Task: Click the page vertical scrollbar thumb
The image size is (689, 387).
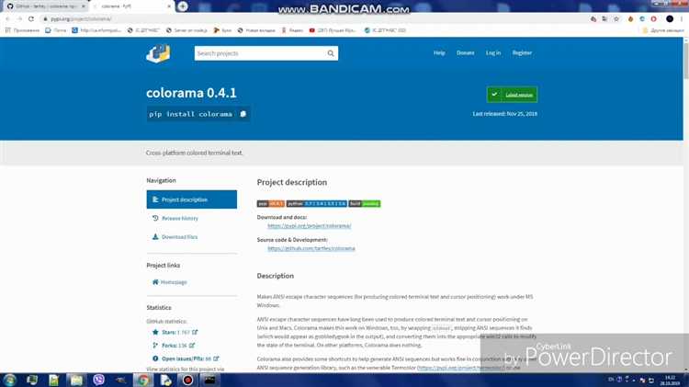Action: click(x=686, y=62)
